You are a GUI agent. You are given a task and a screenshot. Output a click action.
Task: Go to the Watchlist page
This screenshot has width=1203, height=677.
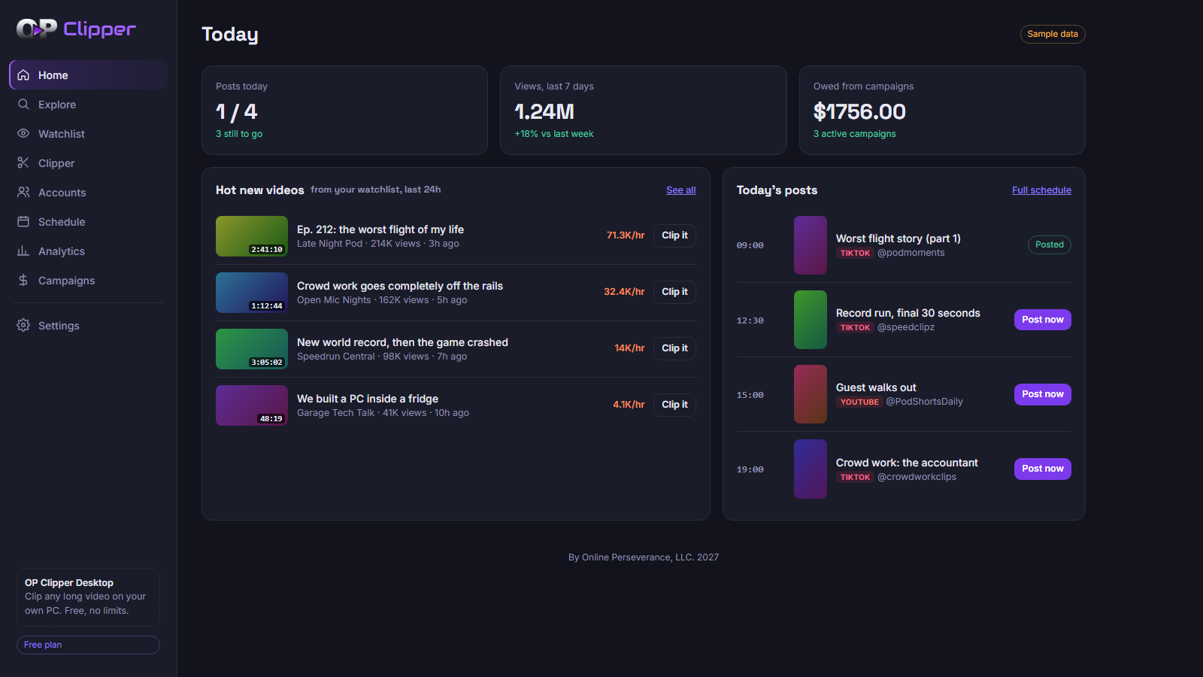tap(88, 134)
